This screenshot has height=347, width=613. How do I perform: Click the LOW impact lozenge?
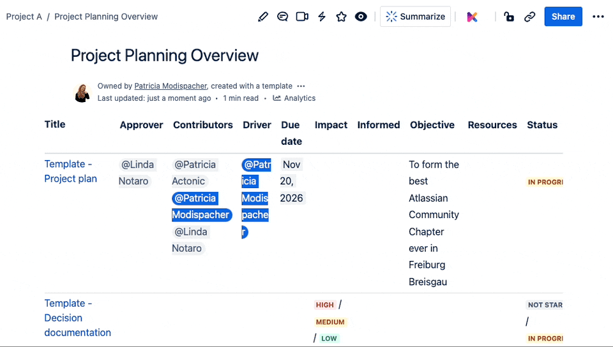[x=329, y=339]
